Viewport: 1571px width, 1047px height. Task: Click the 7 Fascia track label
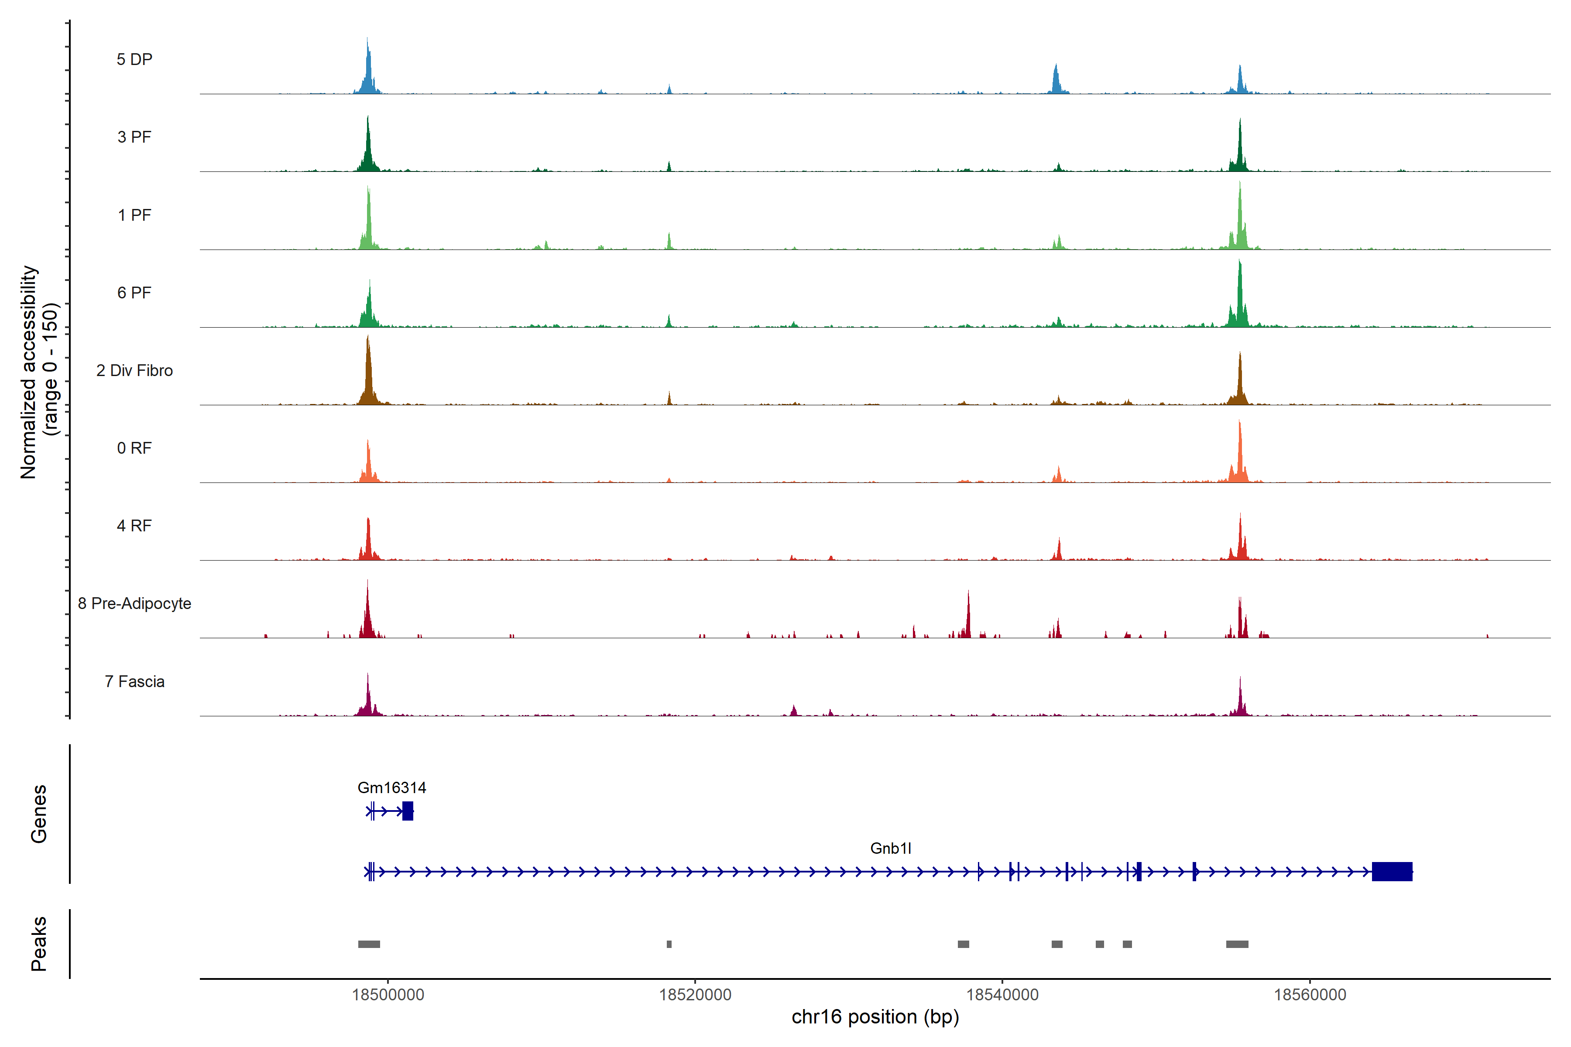click(134, 682)
